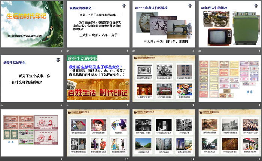Click the slide number 7 label
The image size is (262, 161).
coord(193,105)
